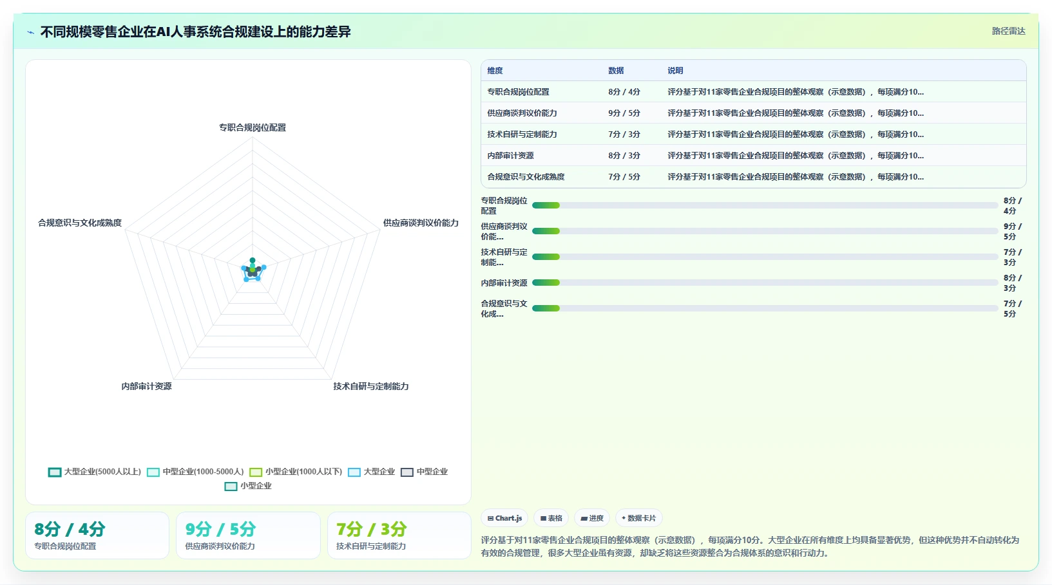Click the 专职合规岗位配置 progress bar
This screenshot has height=585, width=1052.
tap(765, 205)
